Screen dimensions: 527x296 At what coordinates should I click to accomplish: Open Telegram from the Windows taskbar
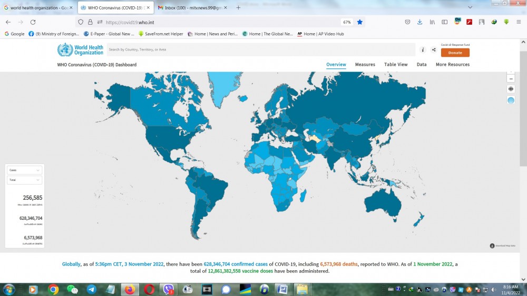[x=91, y=290]
